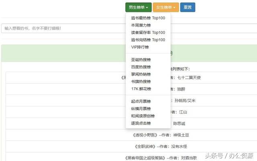
Task: Choose 本周潜力榜 menu entry
Action: (x=141, y=25)
